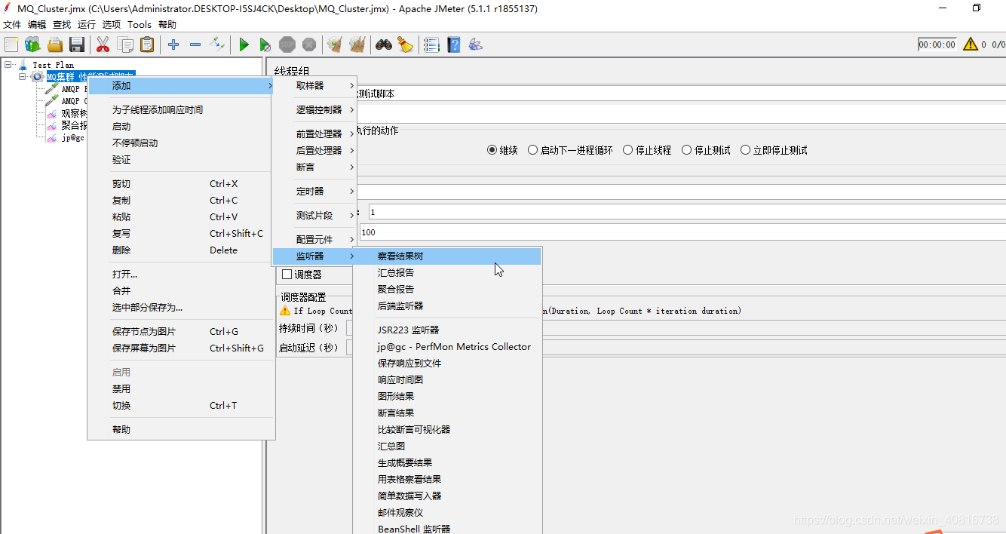Click the Clear results broom icon
The image size is (1006, 534).
pyautogui.click(x=335, y=44)
